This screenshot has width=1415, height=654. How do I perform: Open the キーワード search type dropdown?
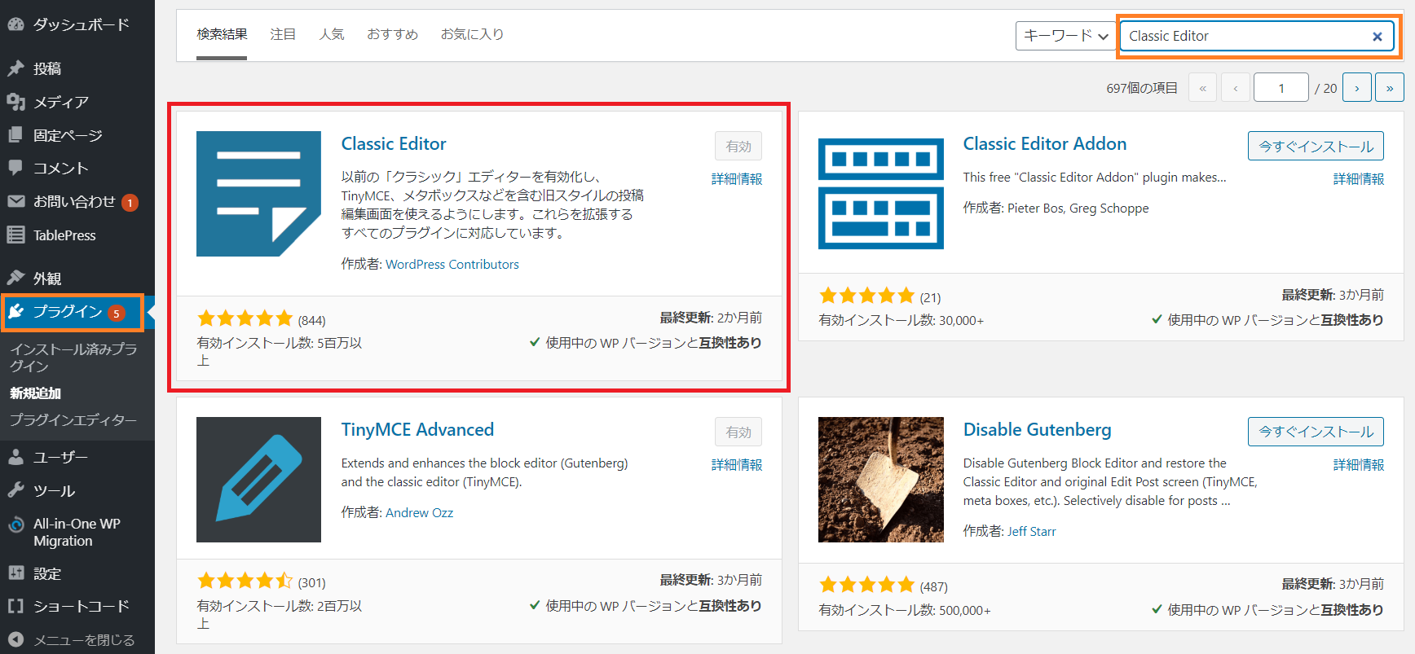click(1065, 36)
